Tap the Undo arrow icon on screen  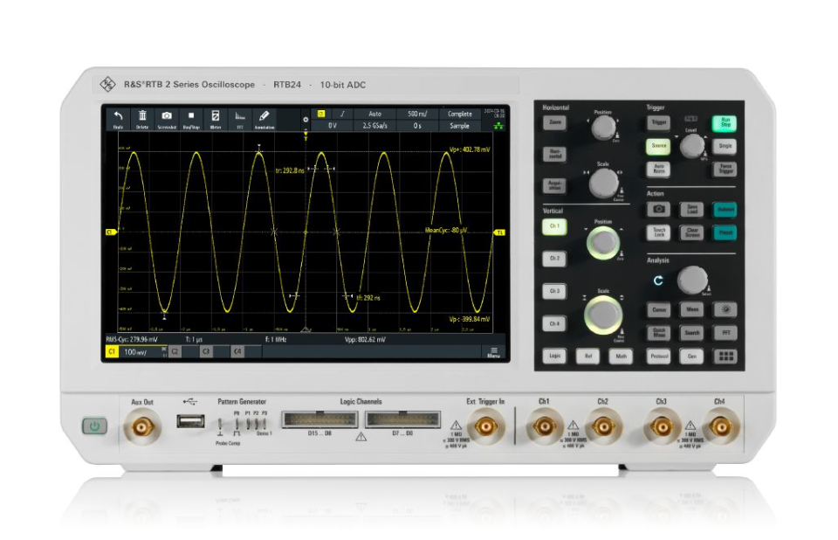pyautogui.click(x=118, y=118)
